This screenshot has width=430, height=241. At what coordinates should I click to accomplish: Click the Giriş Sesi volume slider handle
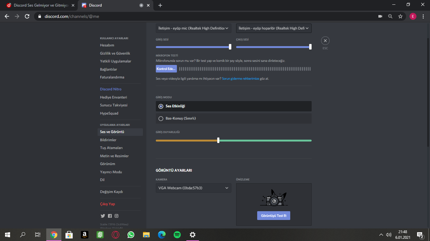230,47
